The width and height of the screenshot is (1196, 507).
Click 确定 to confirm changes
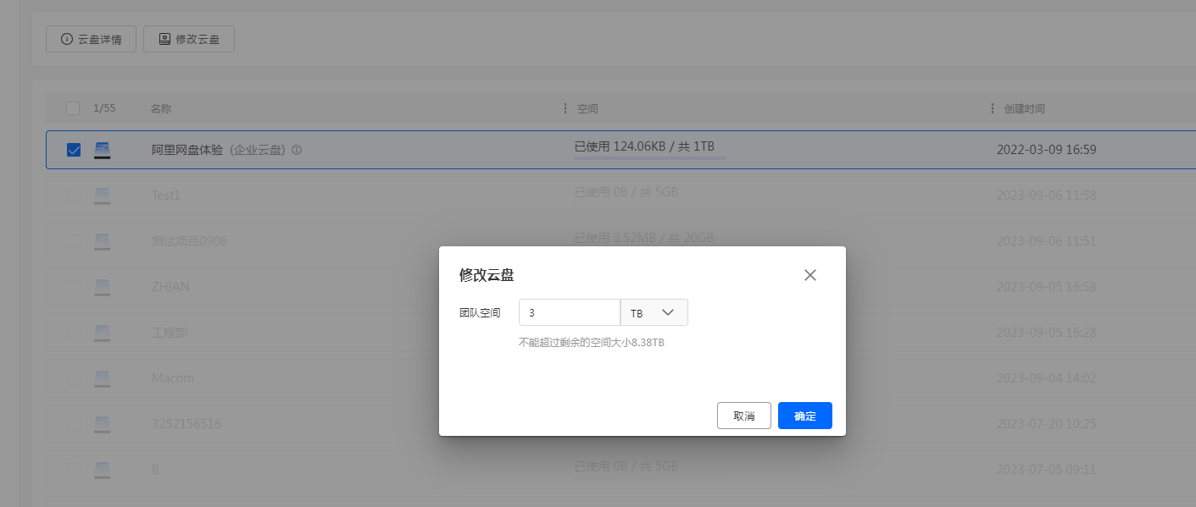point(805,416)
